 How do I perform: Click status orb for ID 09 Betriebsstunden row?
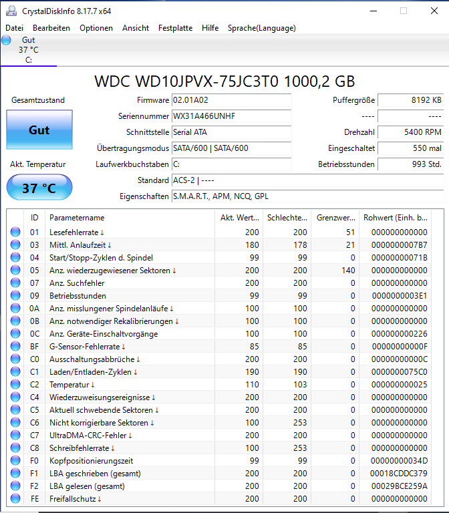[15, 295]
